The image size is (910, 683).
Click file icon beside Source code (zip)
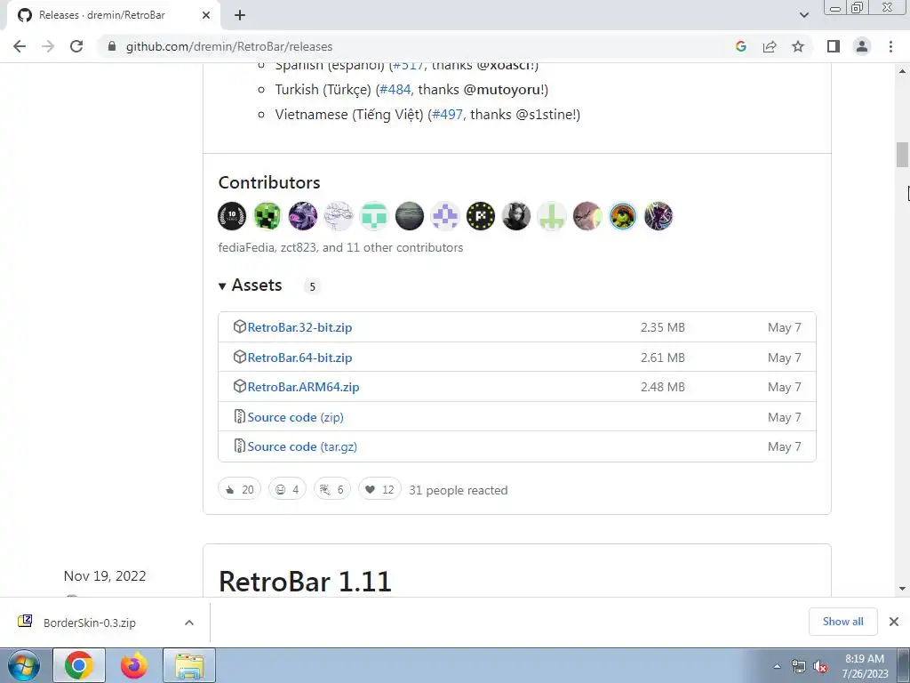[x=239, y=416]
